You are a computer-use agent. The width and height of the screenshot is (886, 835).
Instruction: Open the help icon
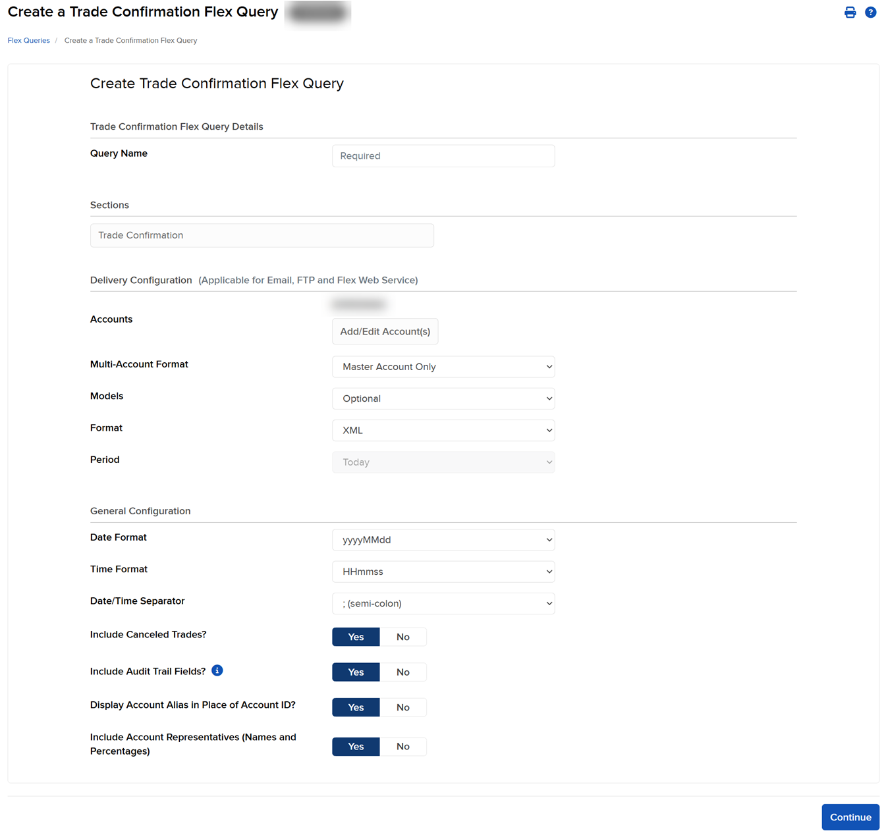pos(870,12)
